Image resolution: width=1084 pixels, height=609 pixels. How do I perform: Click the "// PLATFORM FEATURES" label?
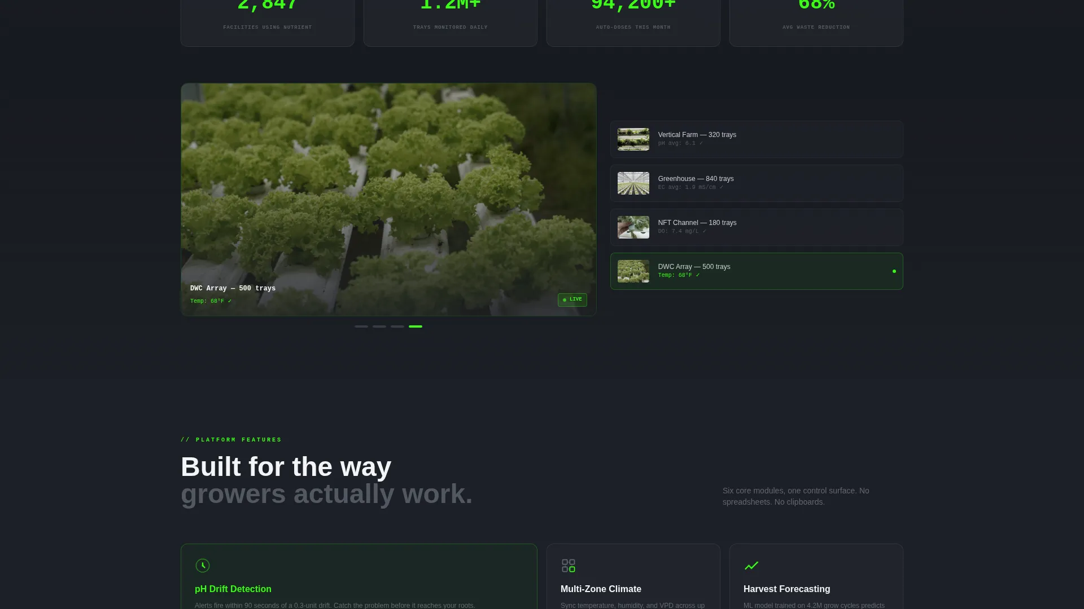click(x=231, y=440)
